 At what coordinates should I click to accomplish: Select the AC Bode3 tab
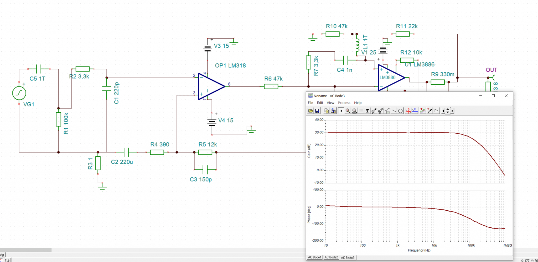click(x=348, y=258)
